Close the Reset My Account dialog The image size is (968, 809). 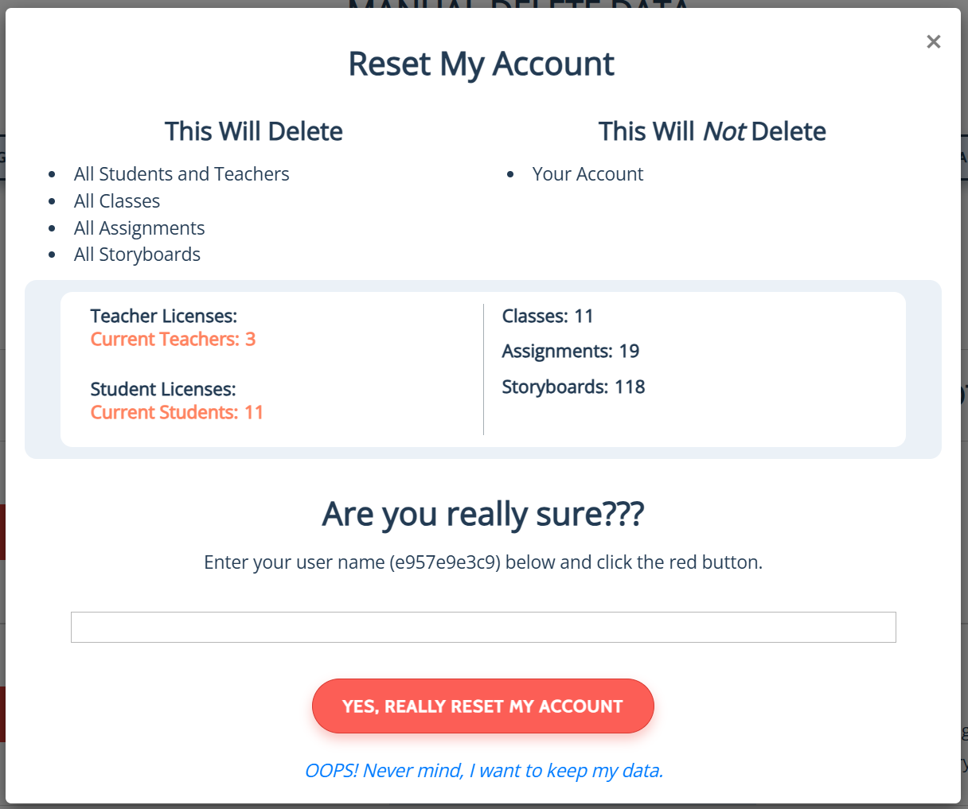point(934,41)
